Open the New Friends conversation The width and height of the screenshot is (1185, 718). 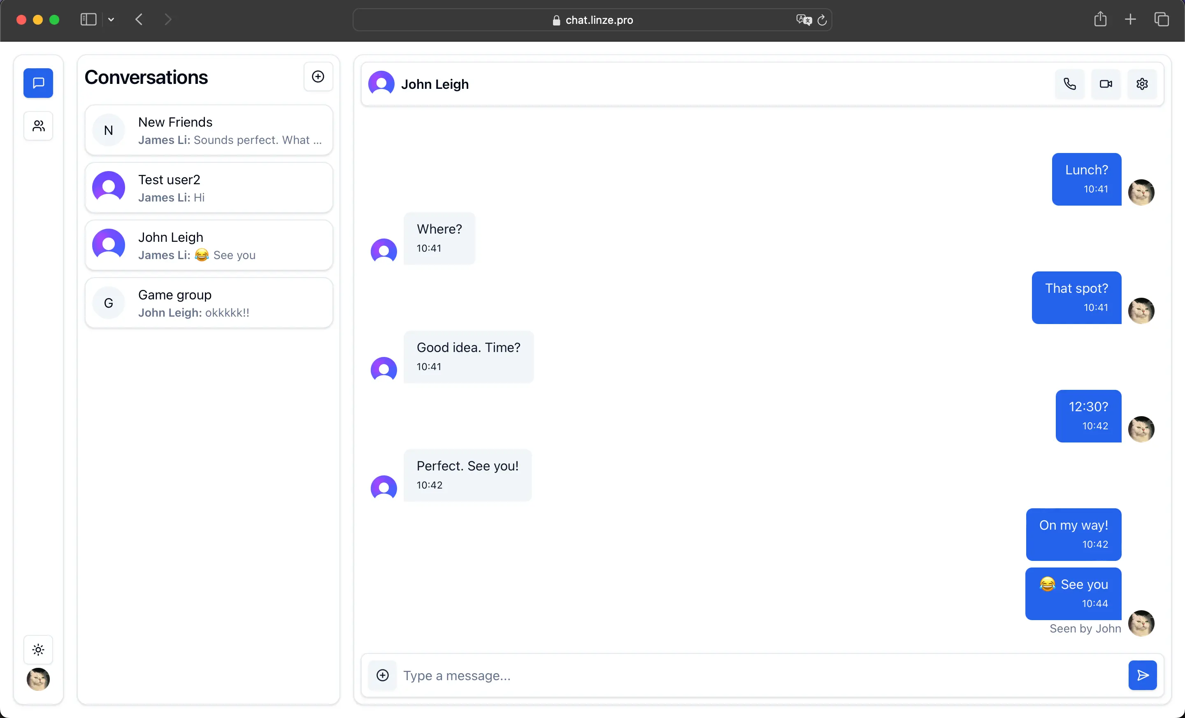click(x=209, y=130)
